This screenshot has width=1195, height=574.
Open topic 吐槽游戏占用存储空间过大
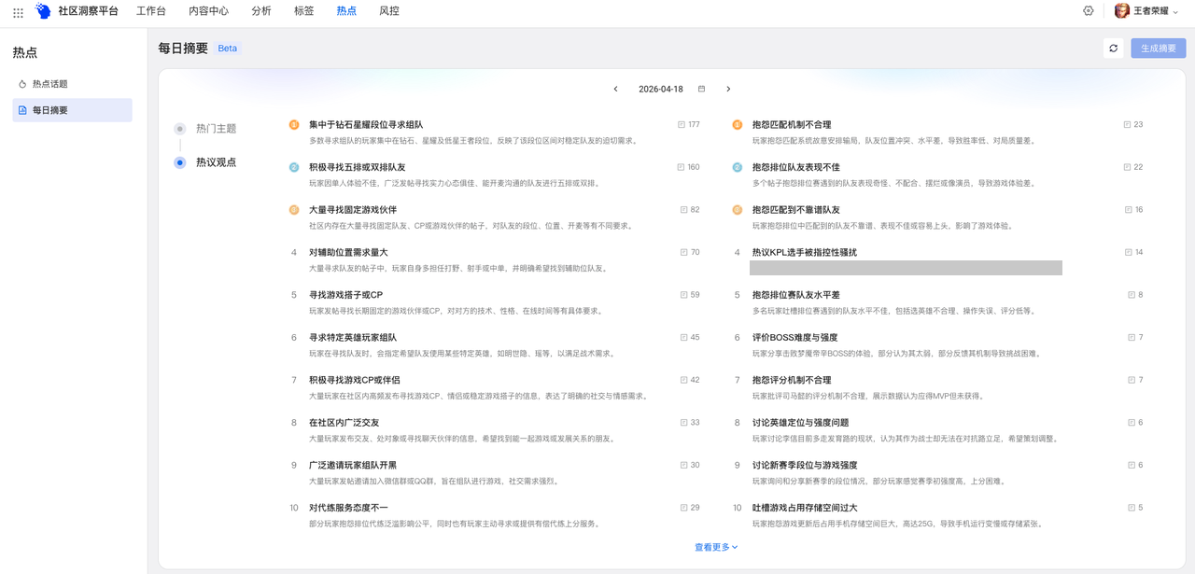pos(805,508)
